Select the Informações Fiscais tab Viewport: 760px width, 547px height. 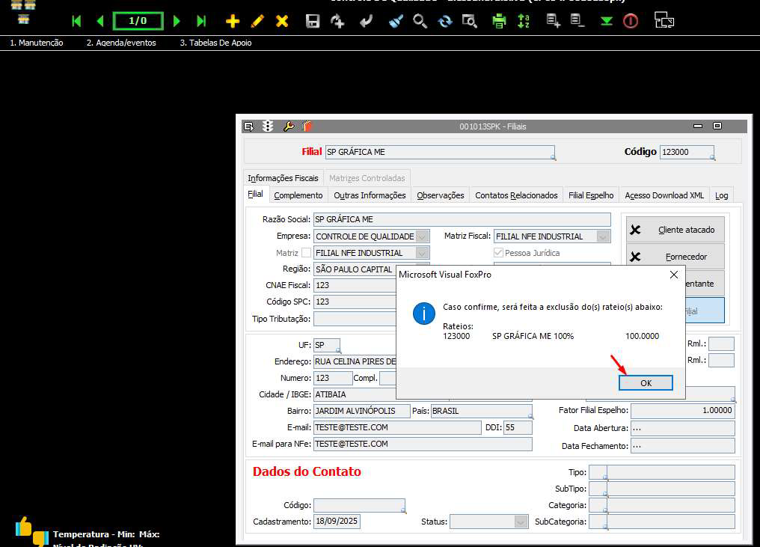[283, 178]
